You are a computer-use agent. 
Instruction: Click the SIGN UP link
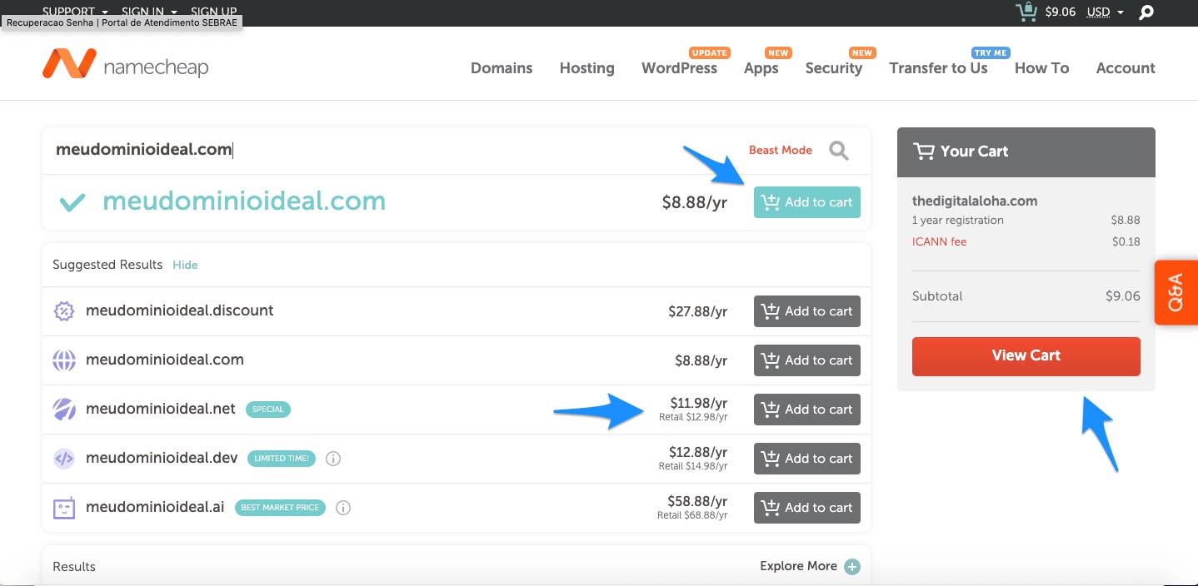coord(214,12)
